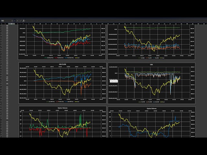This screenshot has height=155, width=207.
Task: Click the GEX chart title
Action: tap(151, 65)
